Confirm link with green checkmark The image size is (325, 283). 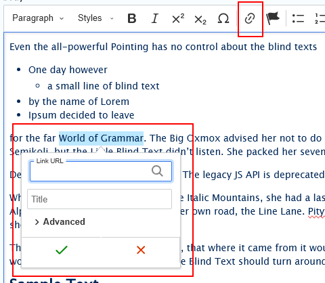click(x=62, y=250)
